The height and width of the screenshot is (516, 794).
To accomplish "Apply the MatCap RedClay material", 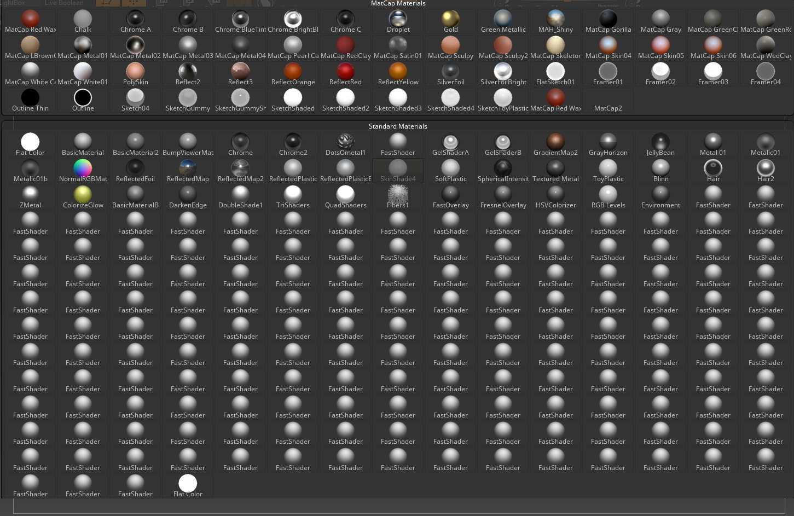I will [x=345, y=48].
